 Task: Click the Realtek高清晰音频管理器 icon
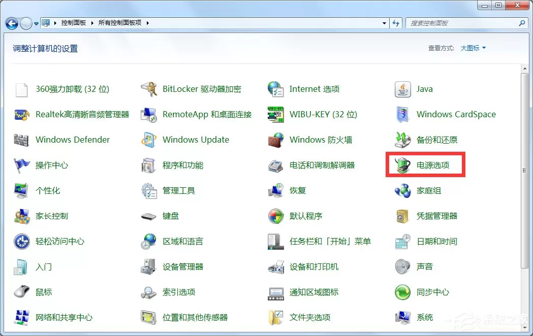point(21,115)
